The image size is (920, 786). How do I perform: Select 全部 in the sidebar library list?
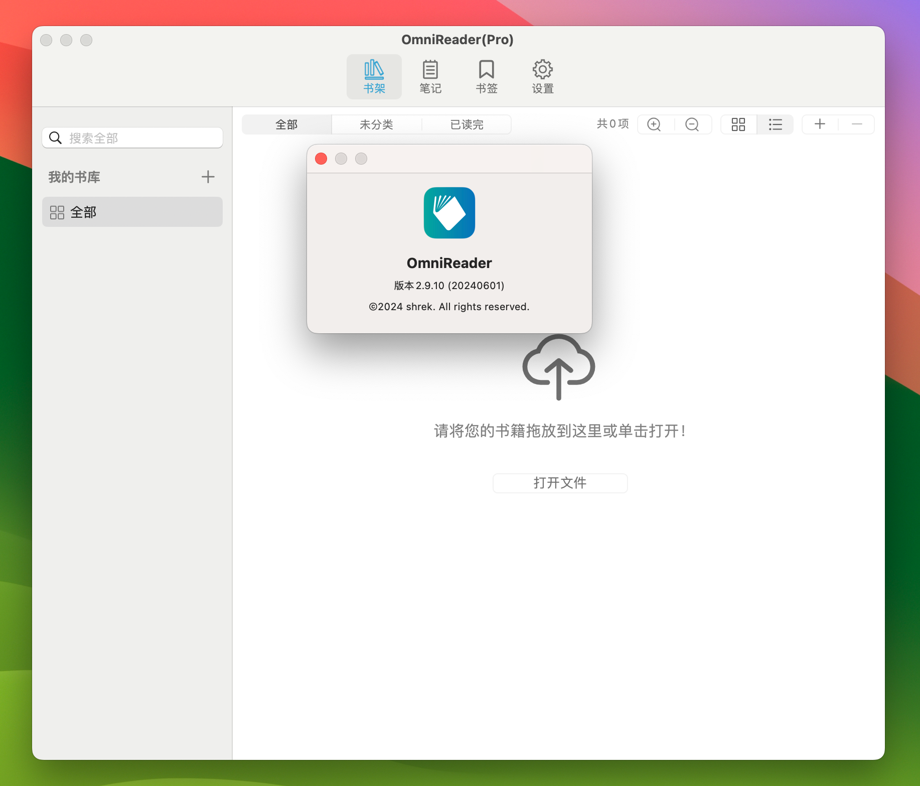[132, 212]
